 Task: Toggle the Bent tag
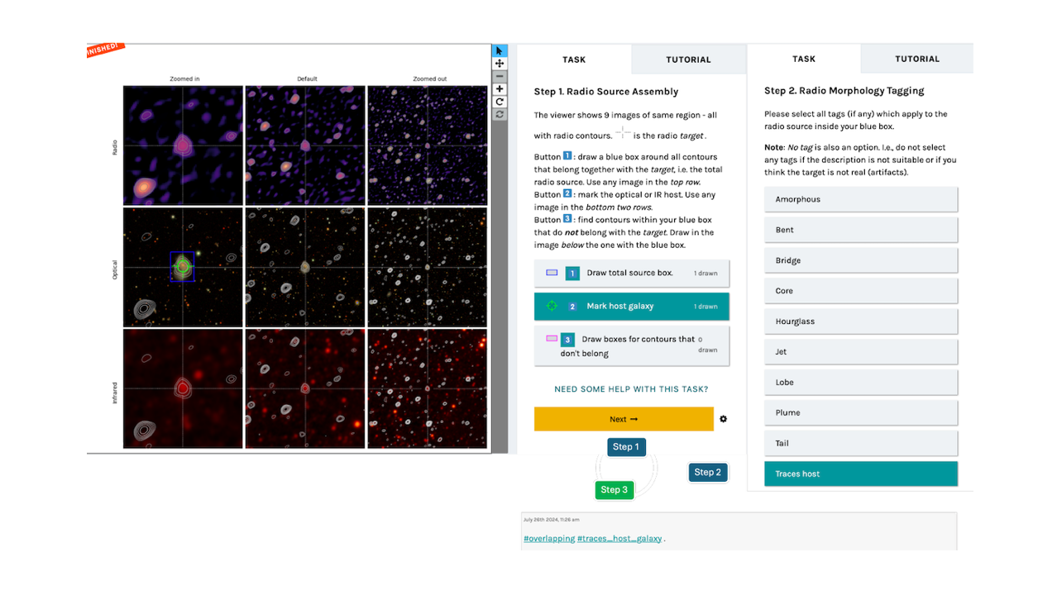coord(861,230)
